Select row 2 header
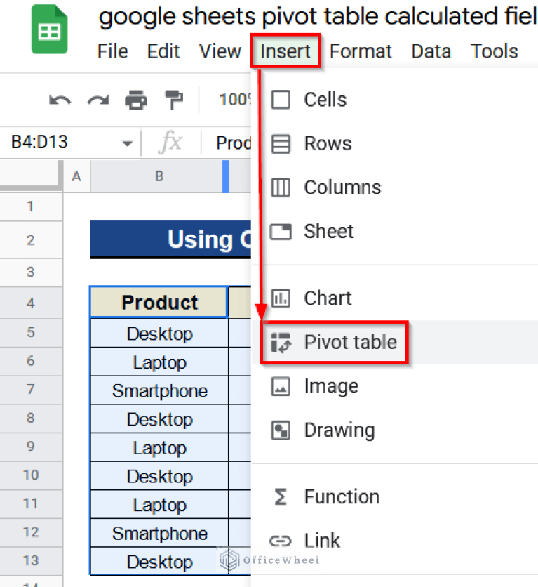This screenshot has height=587, width=538. (31, 240)
